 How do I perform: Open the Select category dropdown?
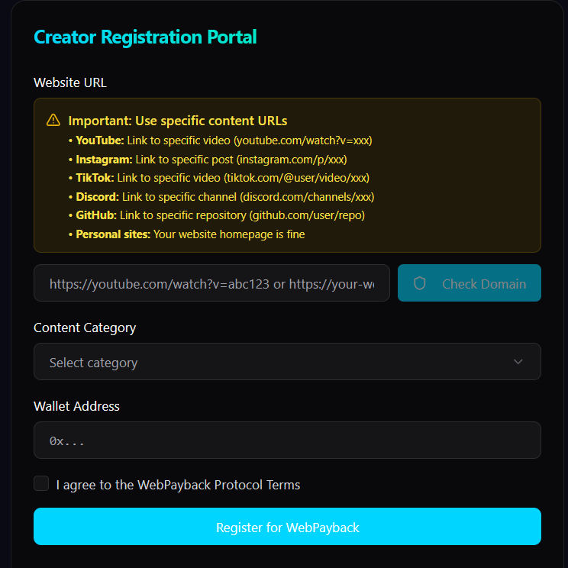coord(287,362)
